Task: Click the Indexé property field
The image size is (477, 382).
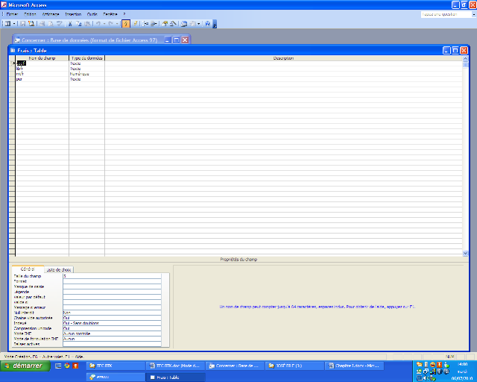Action: [x=112, y=323]
